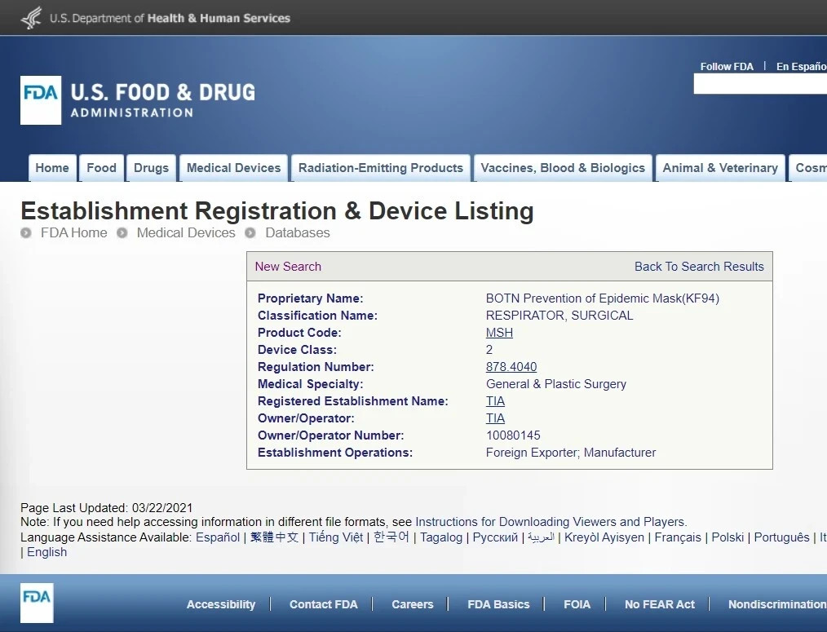Select Tagalog language assistance

coord(441,537)
